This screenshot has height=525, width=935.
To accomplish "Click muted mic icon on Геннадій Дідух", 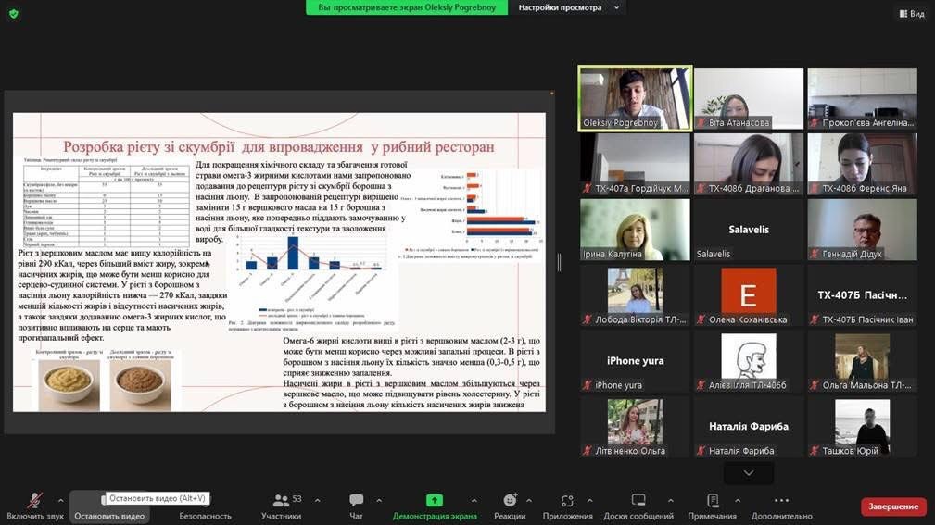I will click(815, 254).
